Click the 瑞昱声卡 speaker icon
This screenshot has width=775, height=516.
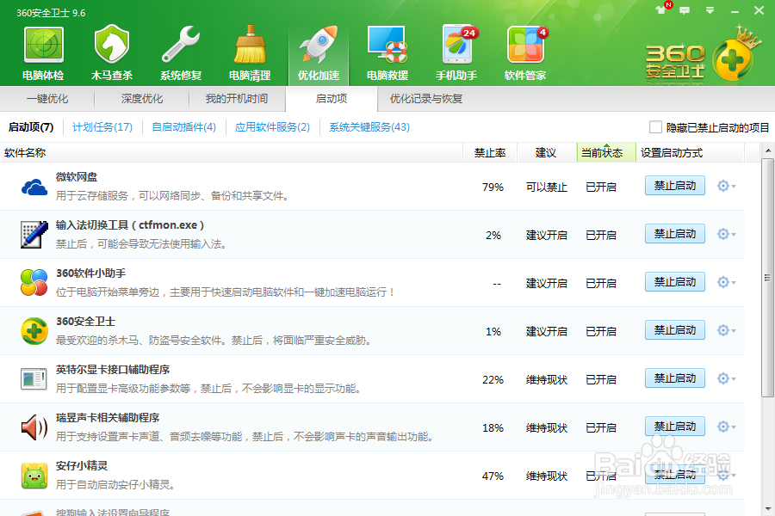point(34,427)
